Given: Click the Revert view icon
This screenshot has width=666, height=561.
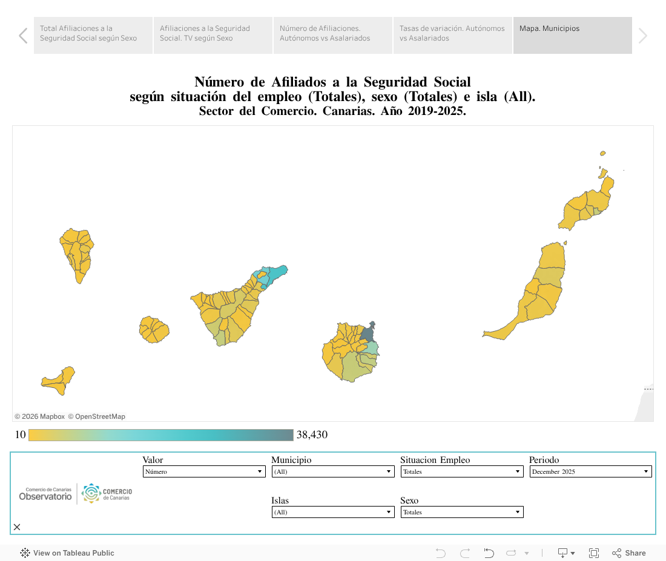Looking at the screenshot, I should click(489, 553).
